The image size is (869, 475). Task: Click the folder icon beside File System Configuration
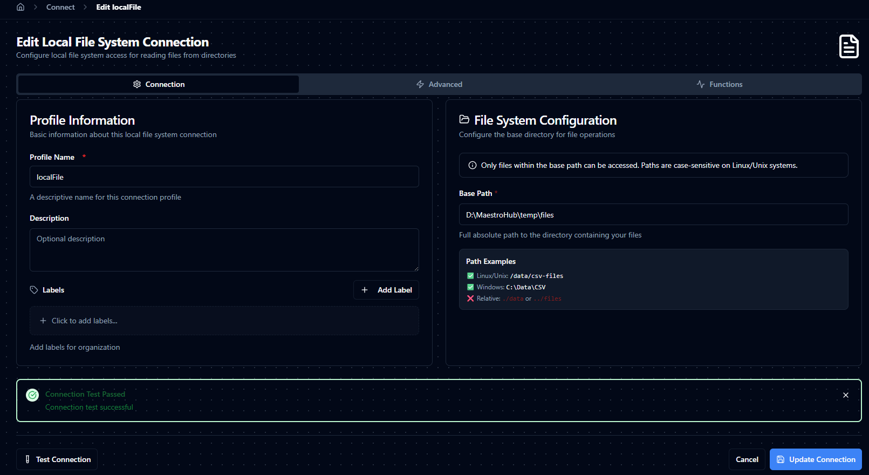pos(464,119)
